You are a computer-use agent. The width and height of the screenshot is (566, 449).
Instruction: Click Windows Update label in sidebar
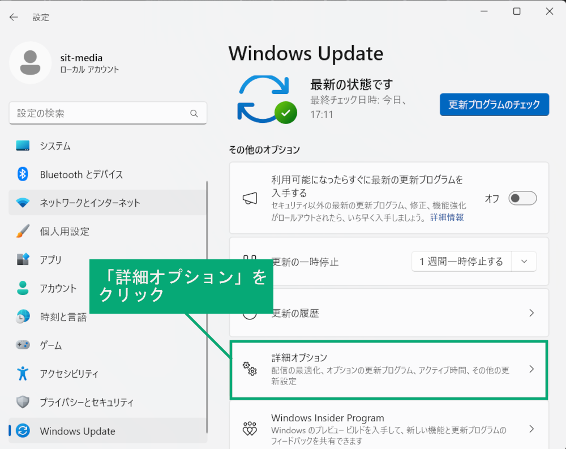tap(78, 431)
